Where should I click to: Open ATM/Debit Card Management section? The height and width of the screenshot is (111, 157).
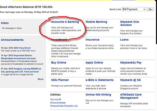(x=131, y=96)
